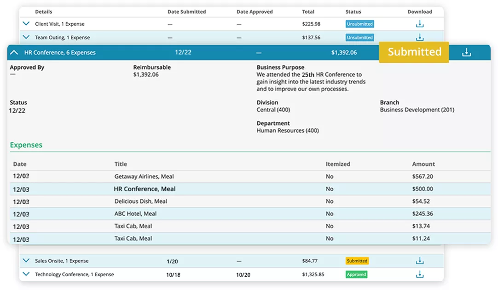Click the Date Submitted column header

[186, 12]
